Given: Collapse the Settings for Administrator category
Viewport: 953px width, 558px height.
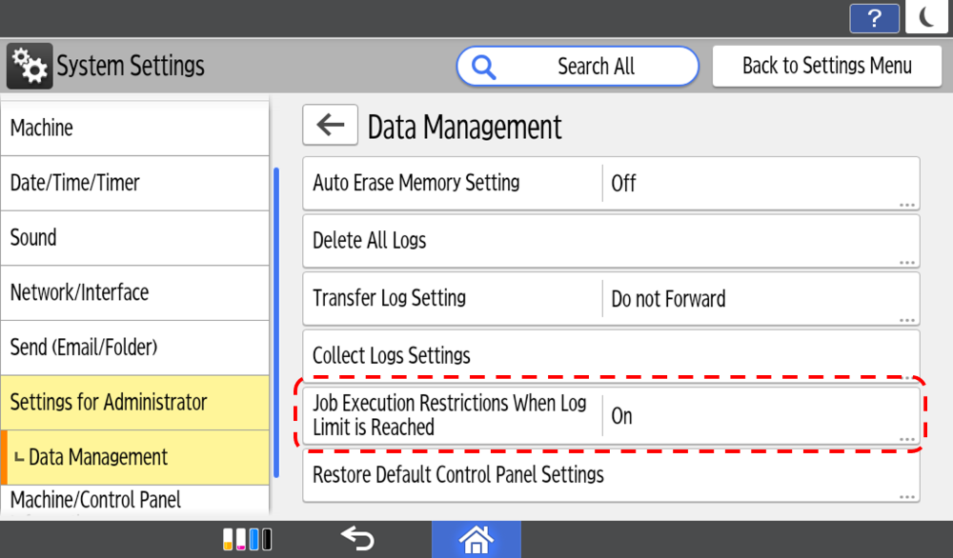Looking at the screenshot, I should pos(134,402).
